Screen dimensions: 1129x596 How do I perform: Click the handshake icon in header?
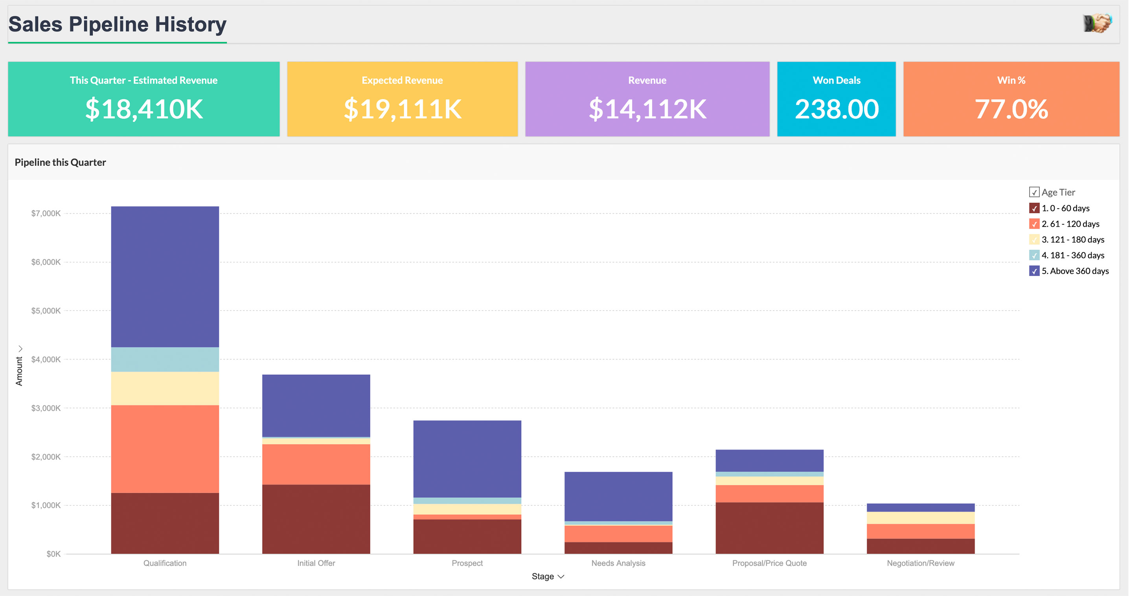1098,23
